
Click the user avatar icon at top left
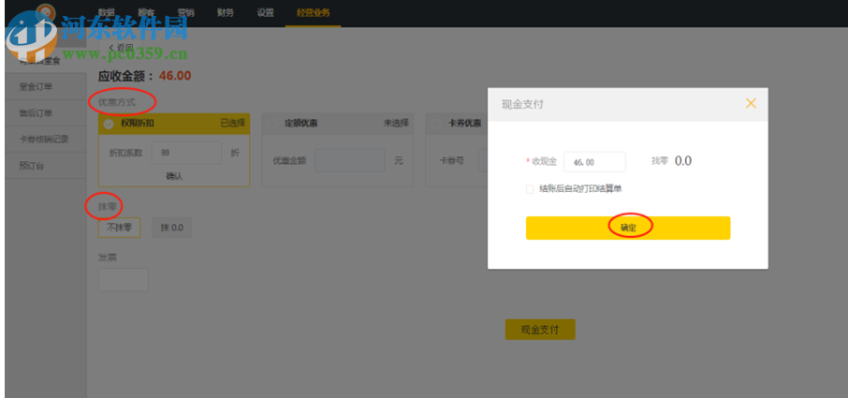[46, 14]
